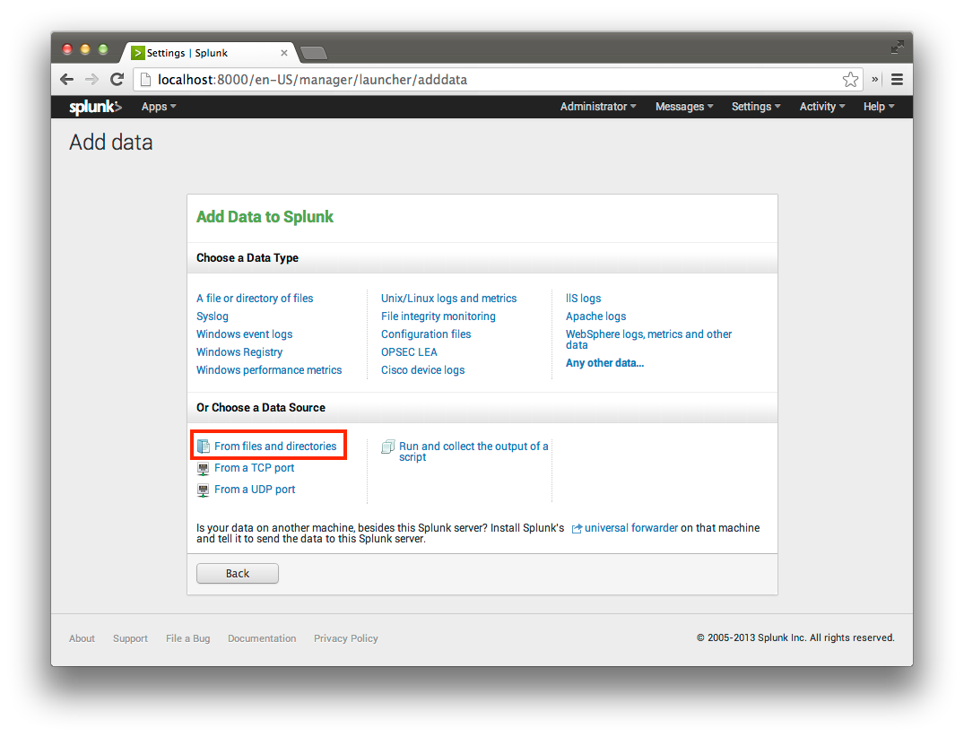The width and height of the screenshot is (964, 737).
Task: Click the UDP port network icon
Action: (x=203, y=490)
